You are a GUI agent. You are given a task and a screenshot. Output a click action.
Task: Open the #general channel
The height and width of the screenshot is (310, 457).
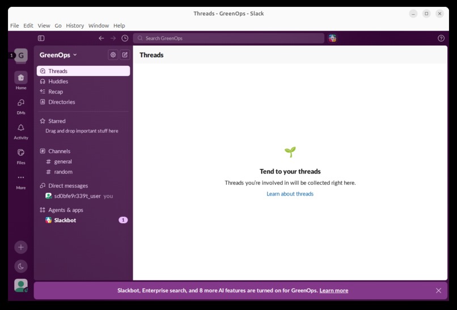[x=83, y=162]
